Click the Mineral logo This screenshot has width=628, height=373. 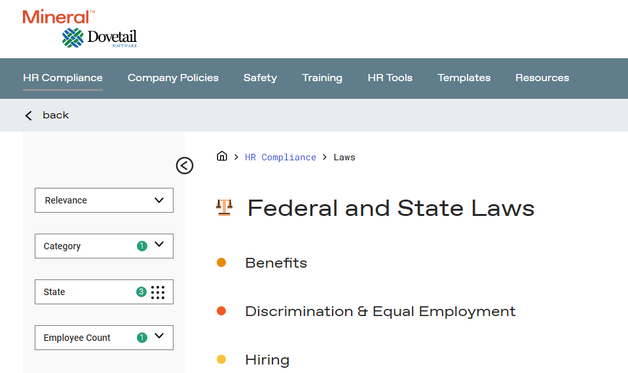(58, 17)
